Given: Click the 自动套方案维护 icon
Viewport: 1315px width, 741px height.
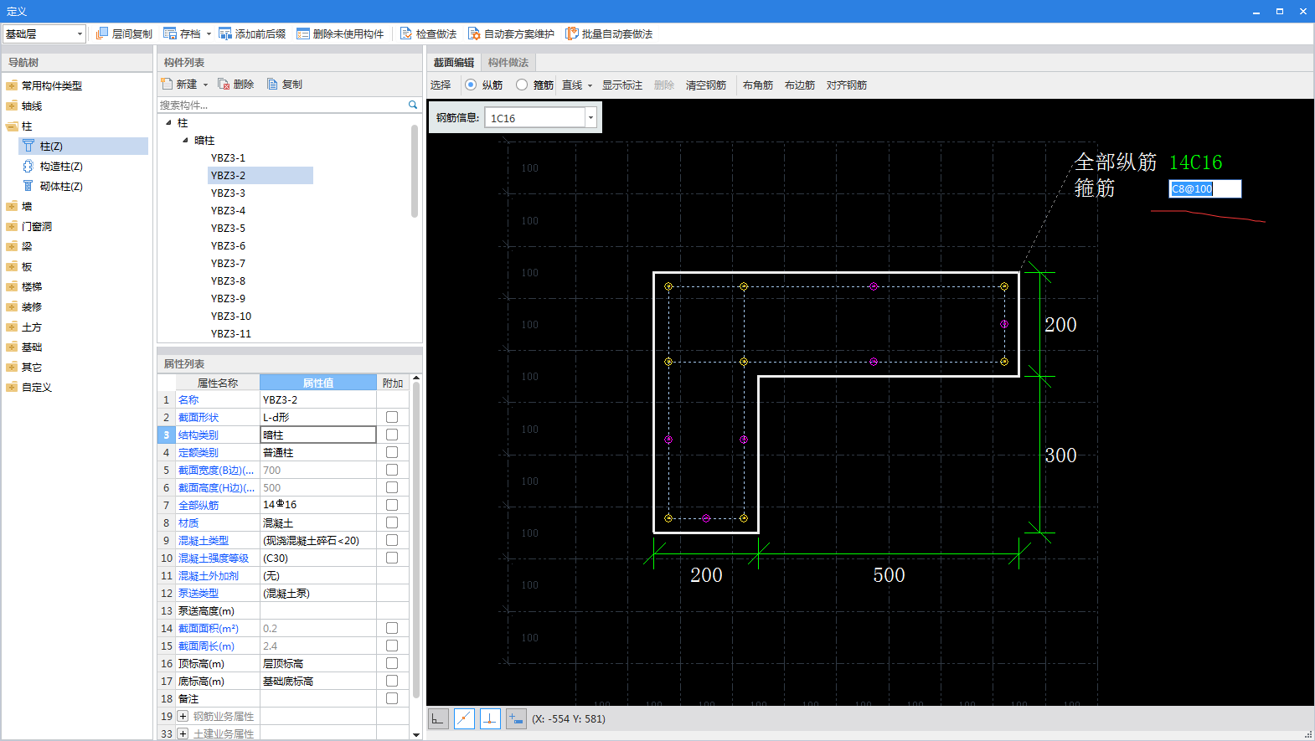Looking at the screenshot, I should click(474, 33).
